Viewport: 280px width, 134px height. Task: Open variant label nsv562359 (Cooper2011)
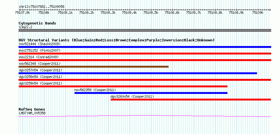(x=95, y=90)
